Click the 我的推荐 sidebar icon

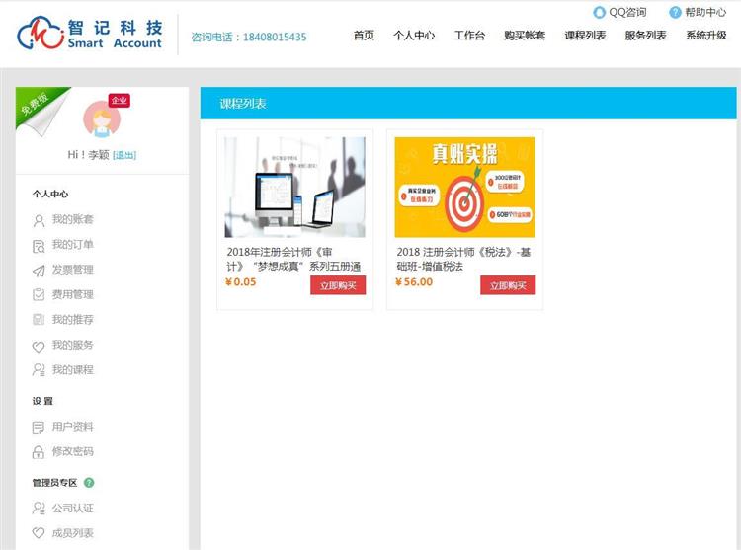(x=39, y=320)
